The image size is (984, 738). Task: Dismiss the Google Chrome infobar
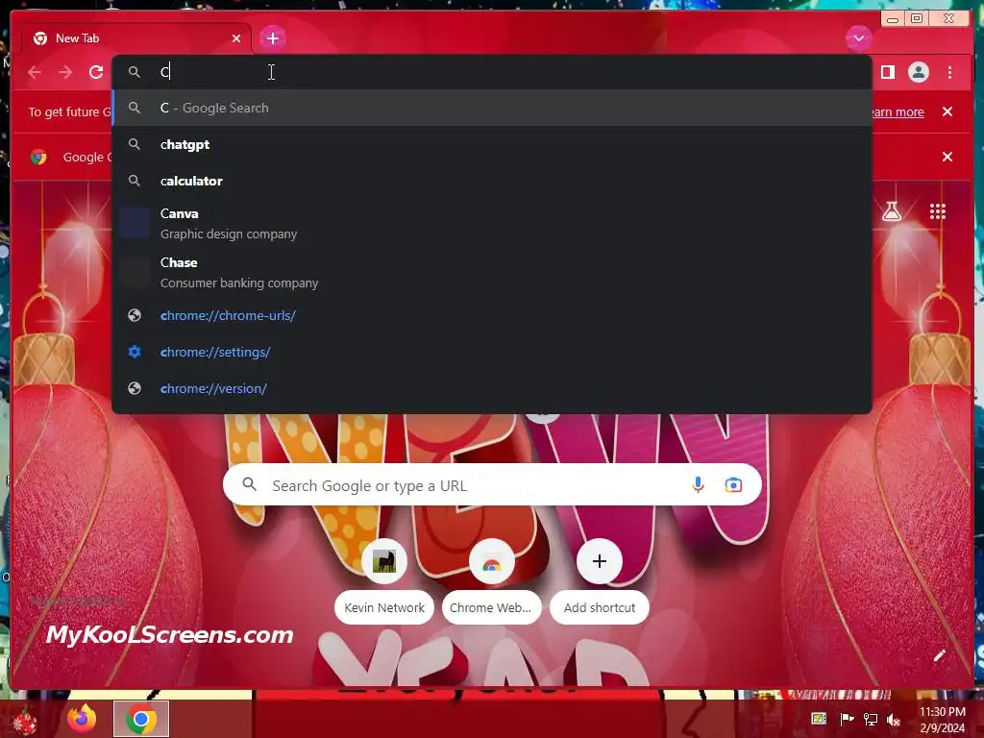947,157
